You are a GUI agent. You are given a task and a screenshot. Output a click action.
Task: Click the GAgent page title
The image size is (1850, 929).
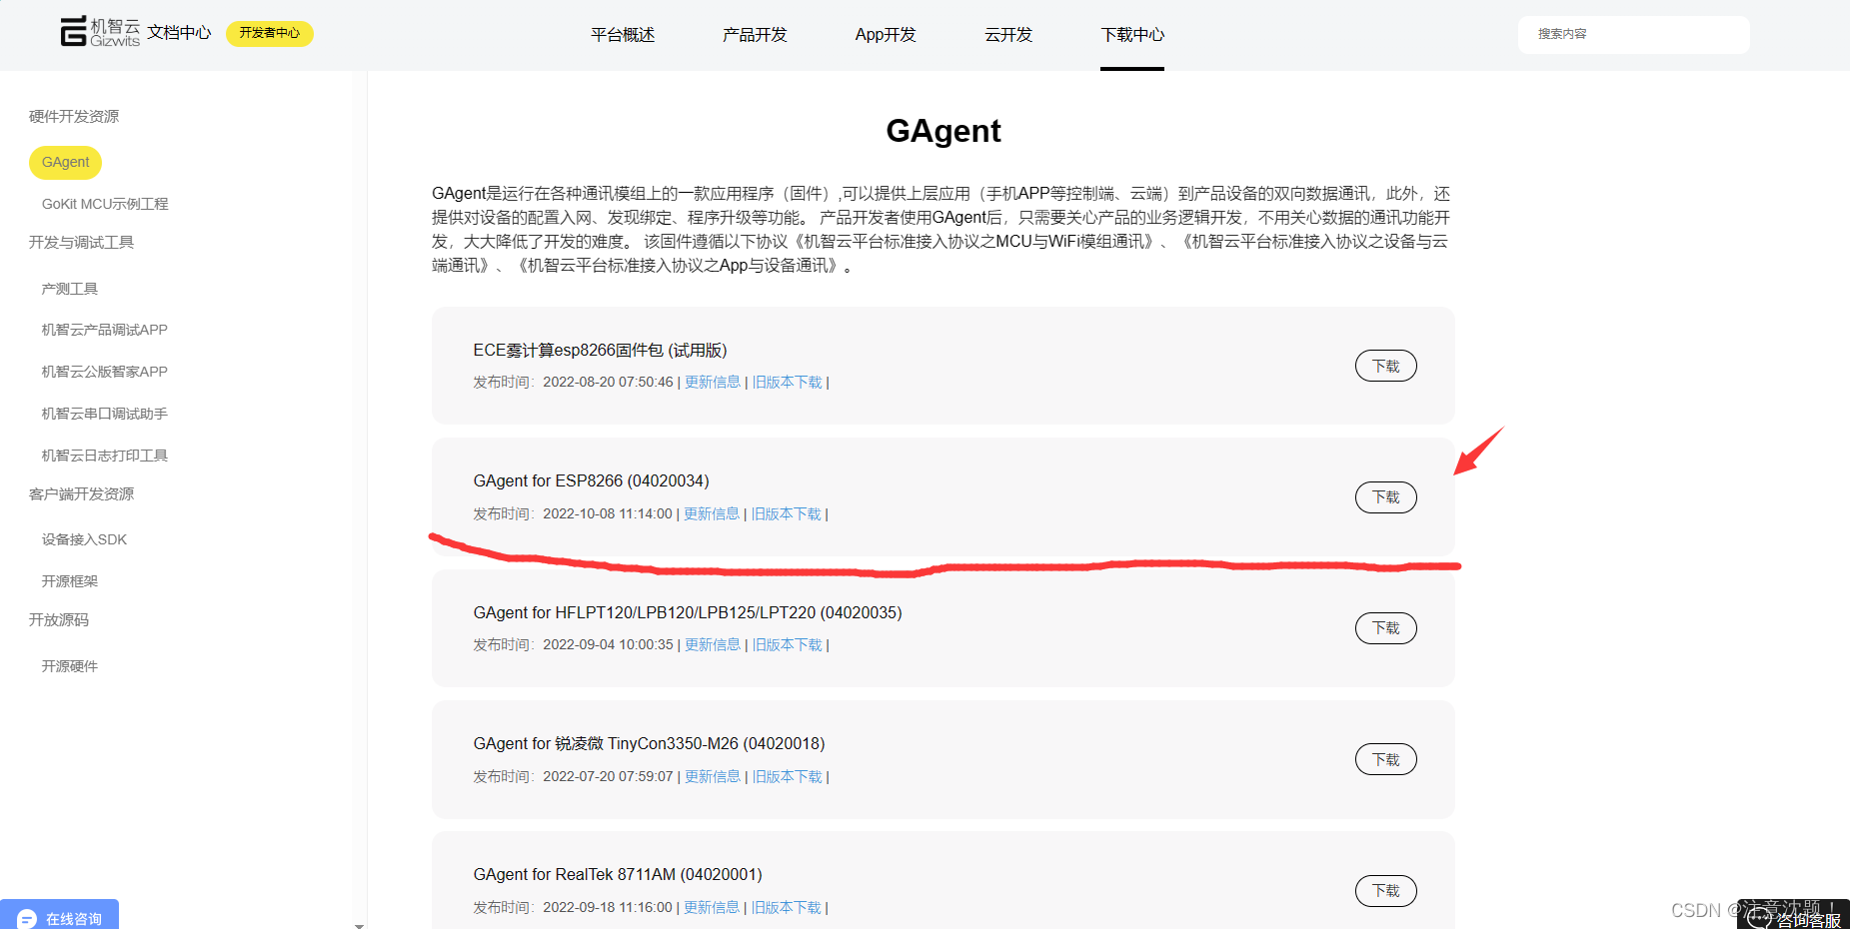point(943,131)
